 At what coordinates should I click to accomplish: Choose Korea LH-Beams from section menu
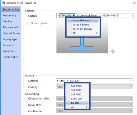[83, 29]
